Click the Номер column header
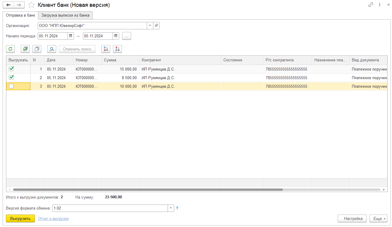Screen dimensions: 392x227 pos(87,60)
